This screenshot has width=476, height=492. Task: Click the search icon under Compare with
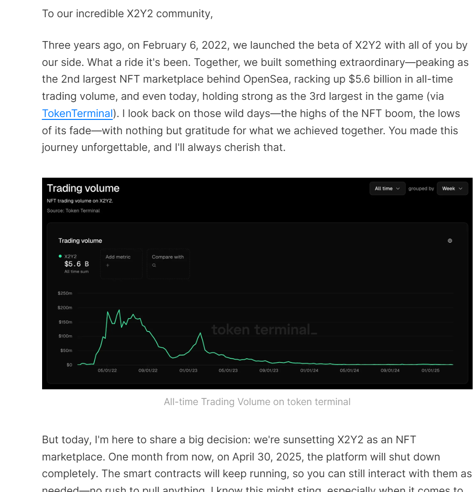154,265
